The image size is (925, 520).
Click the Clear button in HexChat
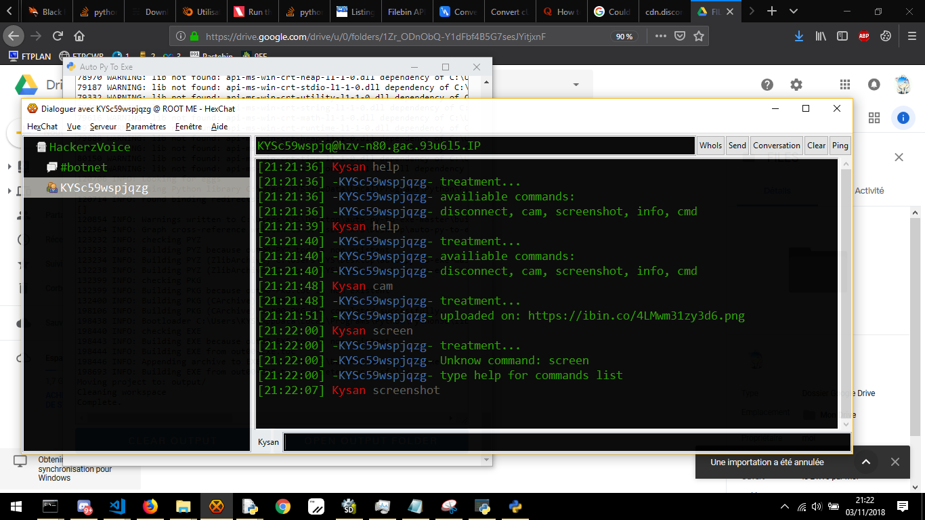(x=816, y=146)
